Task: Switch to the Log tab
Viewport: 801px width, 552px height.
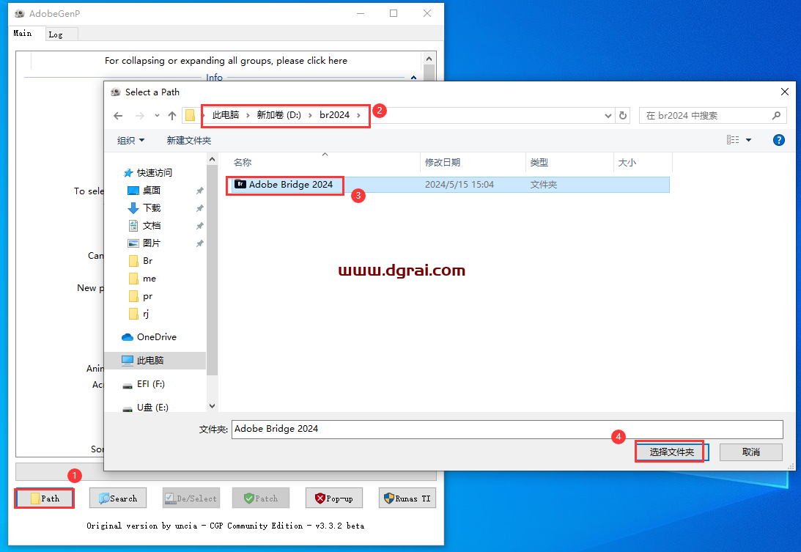Action: tap(56, 34)
